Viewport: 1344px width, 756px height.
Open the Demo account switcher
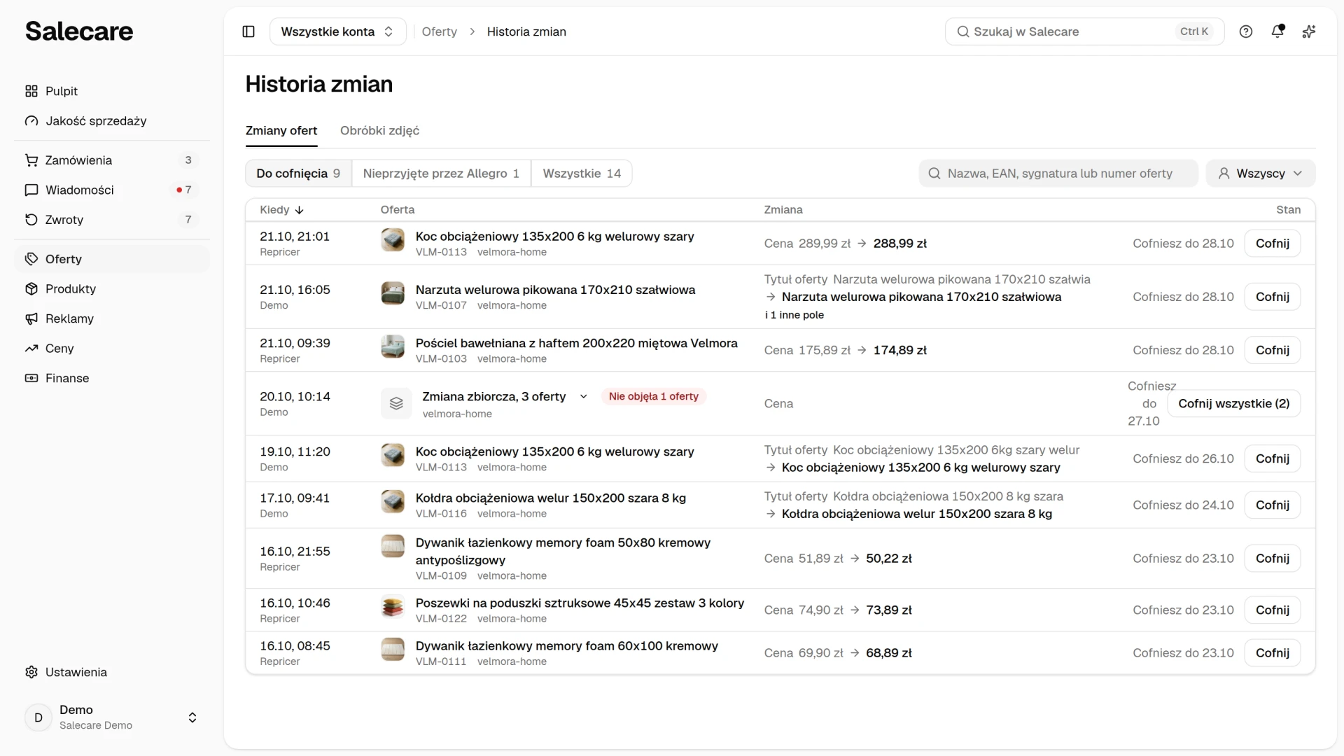112,717
